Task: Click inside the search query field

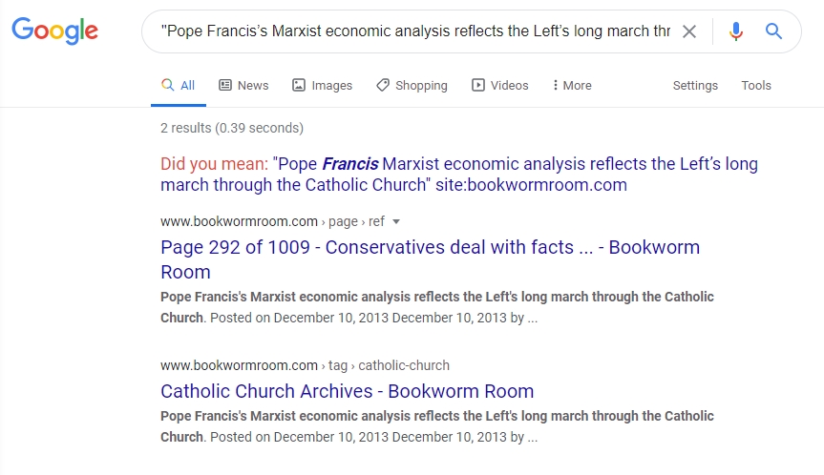Action: (415, 31)
